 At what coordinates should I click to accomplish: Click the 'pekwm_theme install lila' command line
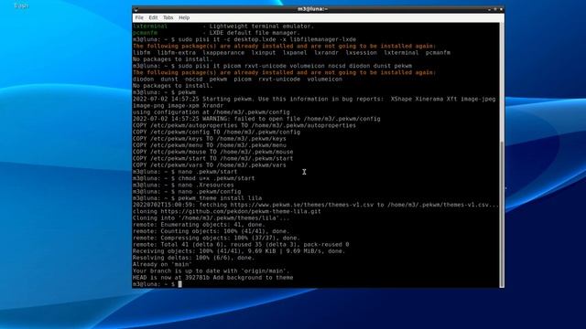(x=198, y=198)
